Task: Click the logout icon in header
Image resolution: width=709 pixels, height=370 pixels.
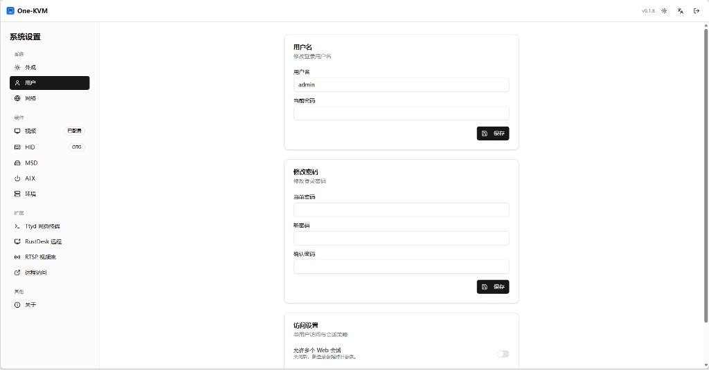Action: [x=697, y=11]
